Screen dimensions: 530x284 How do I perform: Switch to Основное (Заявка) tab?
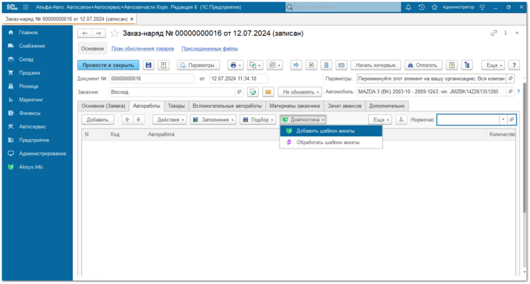pos(103,106)
